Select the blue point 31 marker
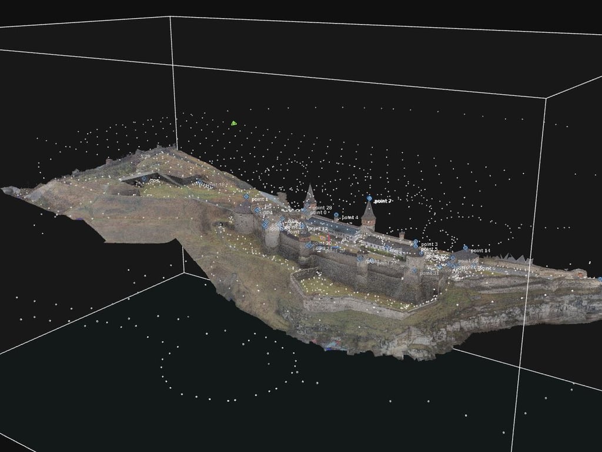 [414, 271]
